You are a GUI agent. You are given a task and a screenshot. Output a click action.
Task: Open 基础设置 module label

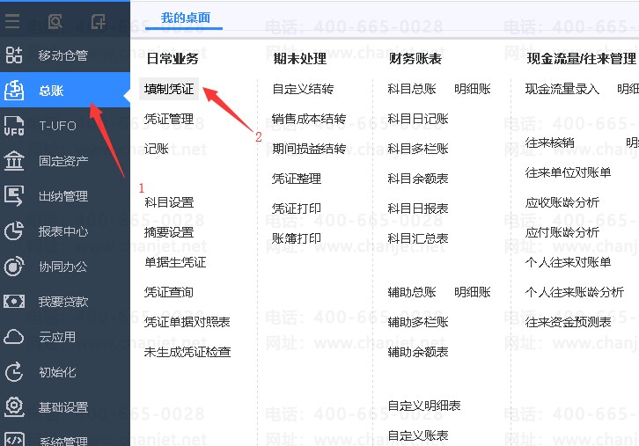tap(63, 407)
